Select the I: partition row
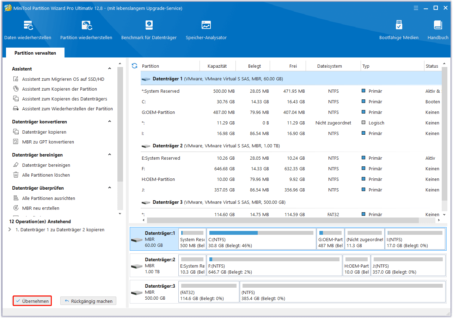Viewport: 453px width, 318px height. (x=291, y=133)
